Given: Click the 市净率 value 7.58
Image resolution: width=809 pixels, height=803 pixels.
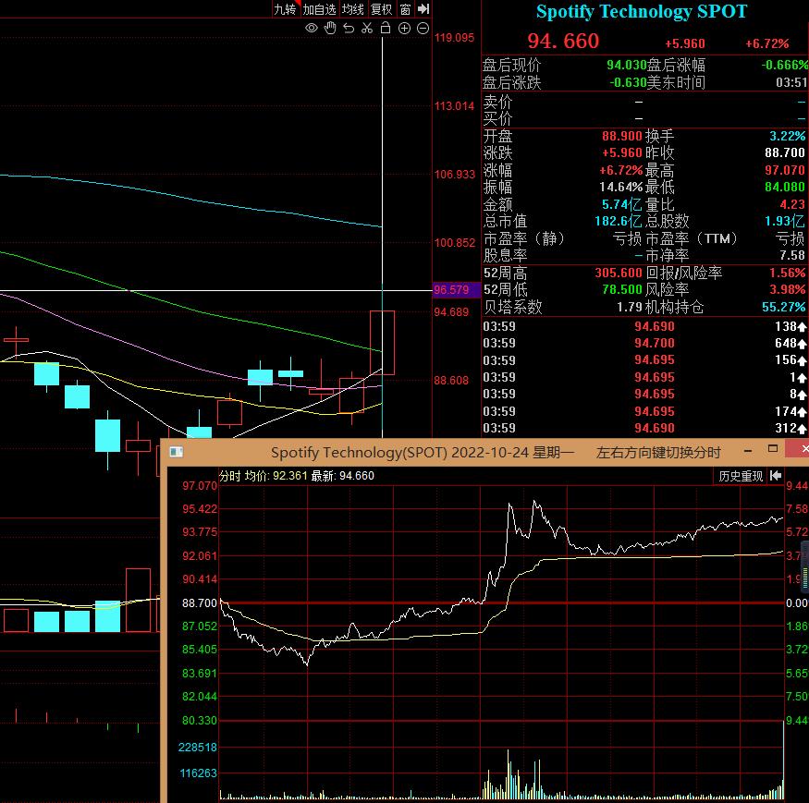Looking at the screenshot, I should (x=792, y=255).
